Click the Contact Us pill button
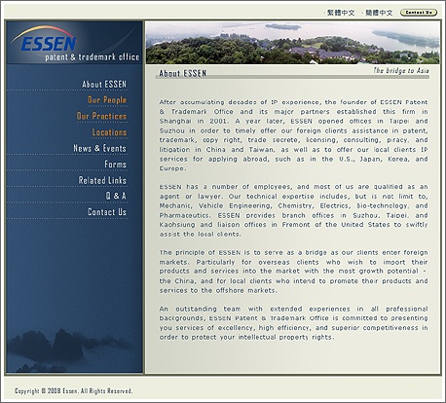 pyautogui.click(x=419, y=13)
